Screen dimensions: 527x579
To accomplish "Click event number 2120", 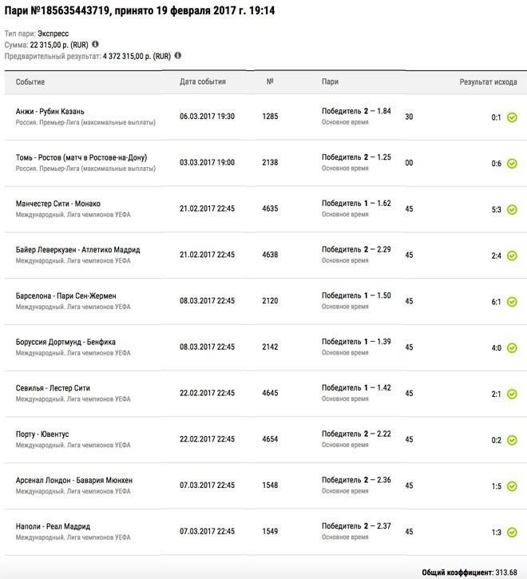I will 270,301.
